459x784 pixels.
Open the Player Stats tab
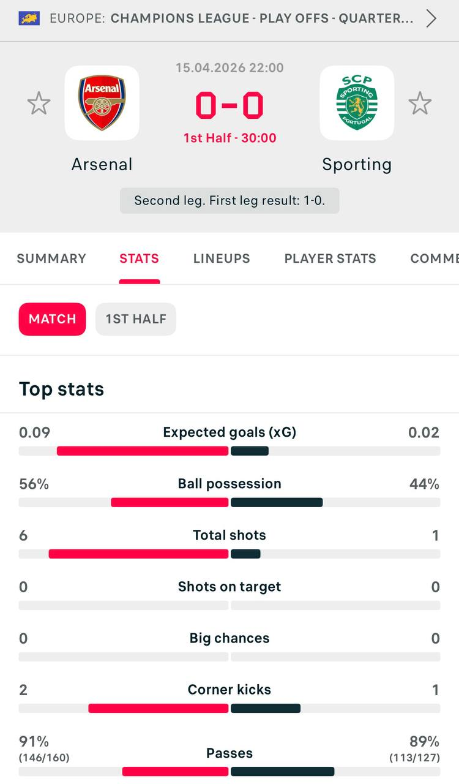coord(330,258)
